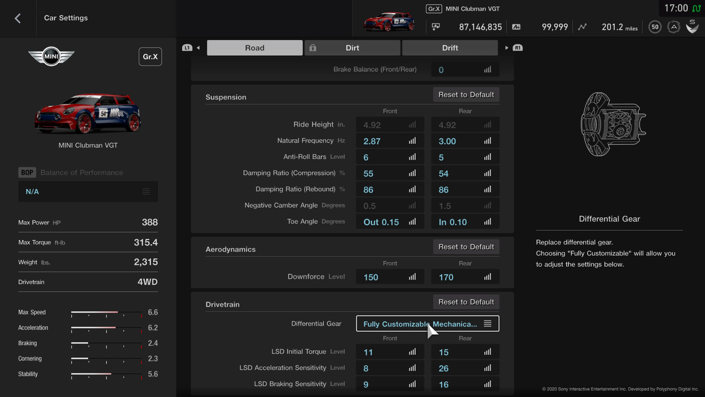Viewport: 705px width, 397px height.
Task: Click the MINI Clubman VGT car image
Action: point(88,114)
